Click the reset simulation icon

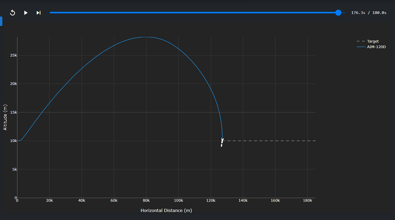point(13,13)
